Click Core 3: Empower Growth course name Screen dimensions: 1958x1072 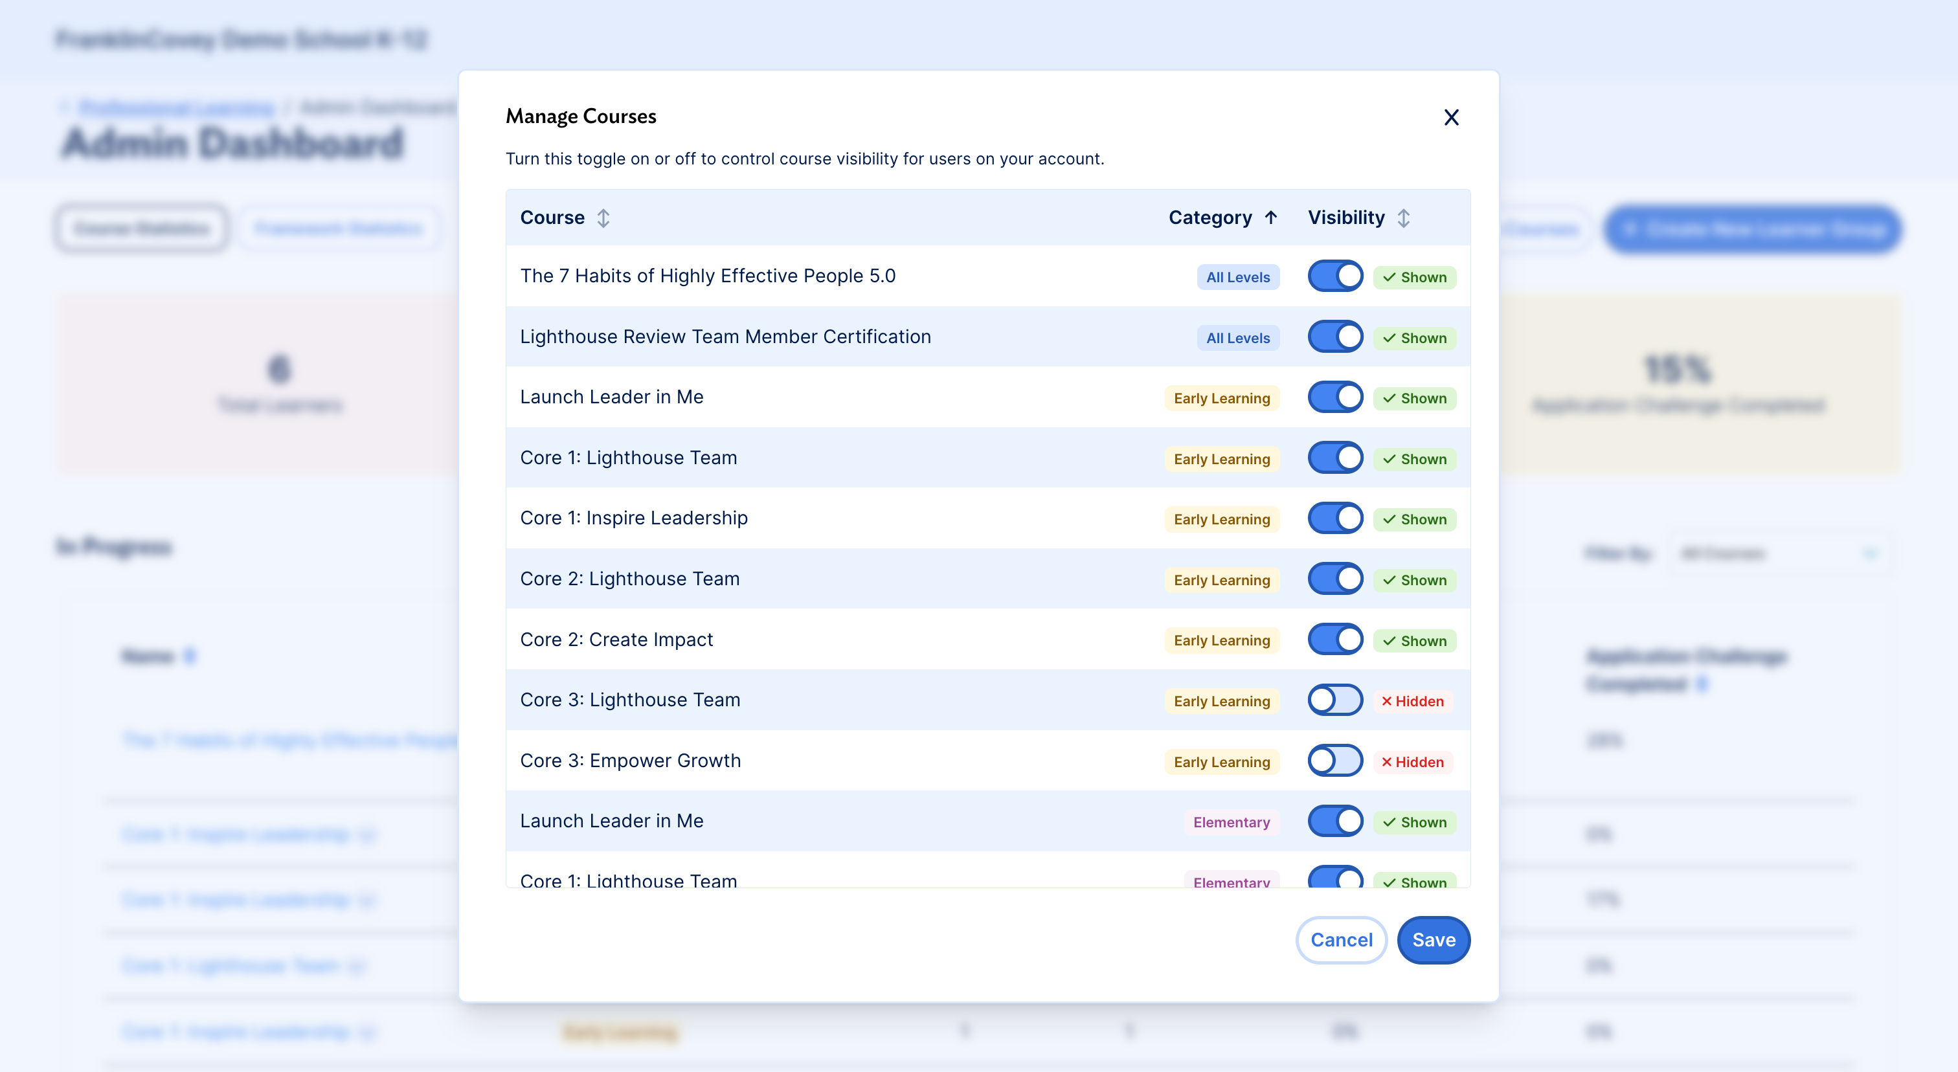(x=630, y=761)
